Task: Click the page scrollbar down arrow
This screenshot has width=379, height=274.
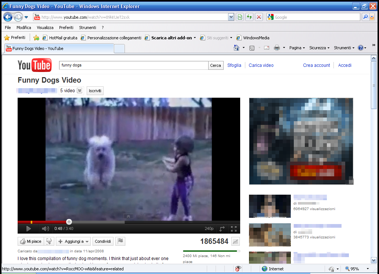Action: click(x=374, y=260)
